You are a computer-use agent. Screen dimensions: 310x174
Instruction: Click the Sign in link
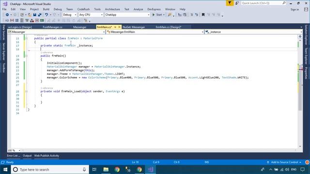pos(294,10)
